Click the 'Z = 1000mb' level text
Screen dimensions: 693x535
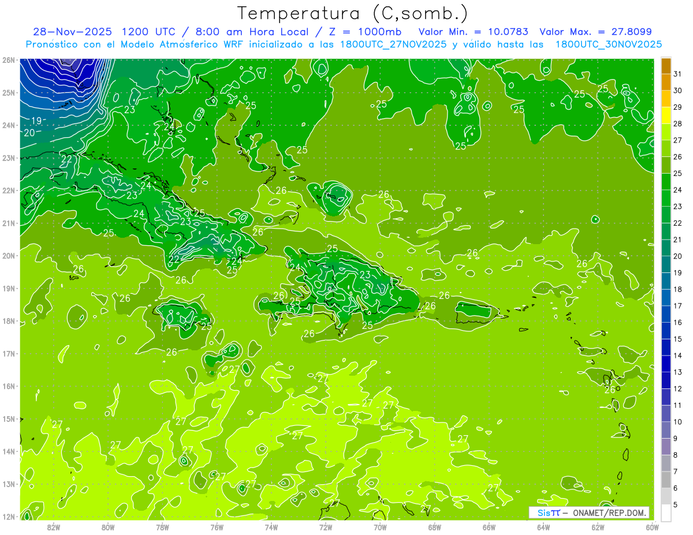(x=366, y=31)
